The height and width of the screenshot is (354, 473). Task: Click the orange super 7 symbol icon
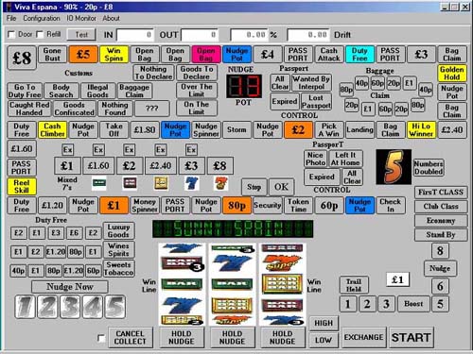click(x=220, y=183)
